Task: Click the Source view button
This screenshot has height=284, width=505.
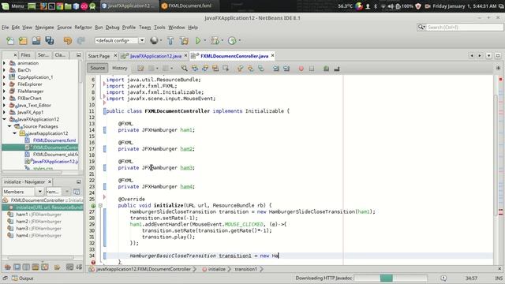Action: [98, 68]
